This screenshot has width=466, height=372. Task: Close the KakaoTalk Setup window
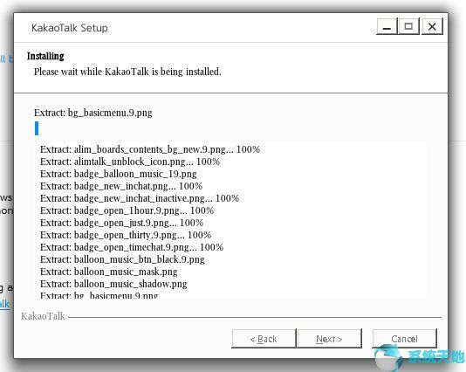432,27
